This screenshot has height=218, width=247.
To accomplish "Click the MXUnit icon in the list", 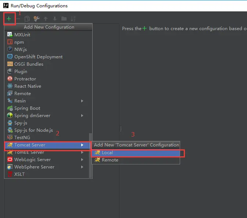I will click(10, 34).
